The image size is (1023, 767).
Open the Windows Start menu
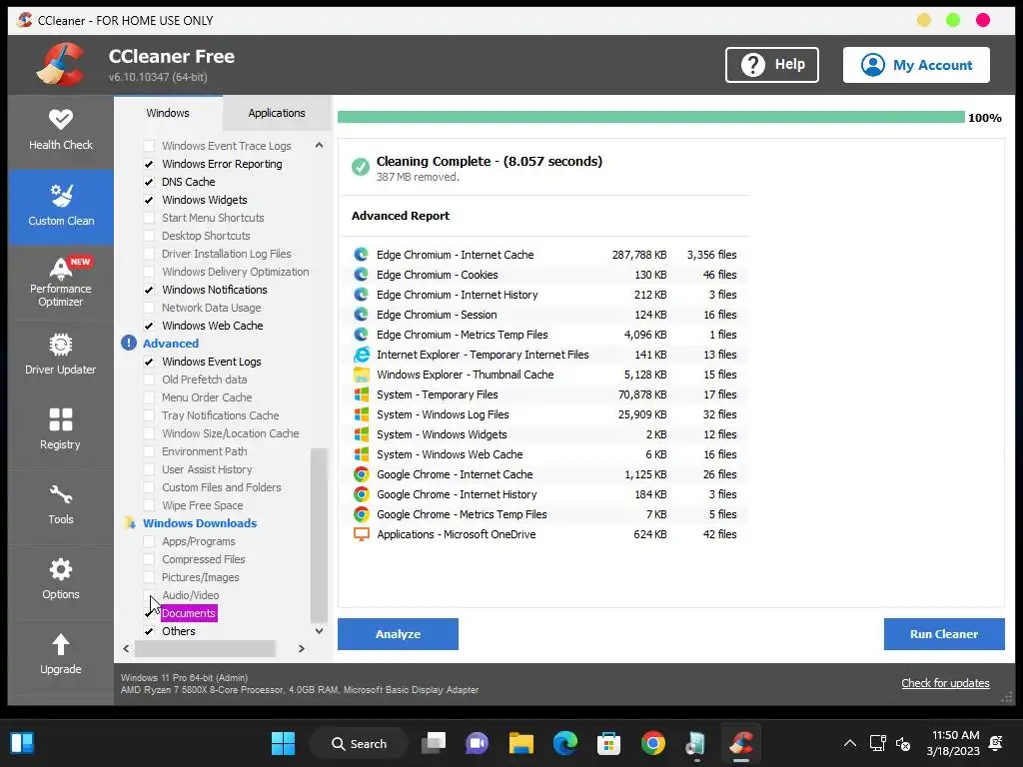283,743
